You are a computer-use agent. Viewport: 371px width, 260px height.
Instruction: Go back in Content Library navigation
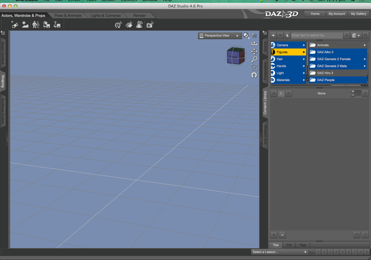point(273,35)
